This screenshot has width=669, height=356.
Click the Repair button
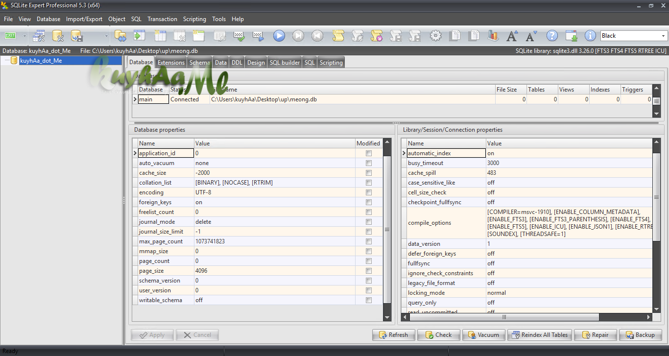click(x=596, y=335)
